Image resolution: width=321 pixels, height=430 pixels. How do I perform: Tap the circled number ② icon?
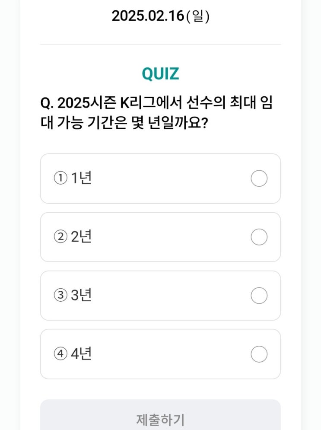(60, 237)
